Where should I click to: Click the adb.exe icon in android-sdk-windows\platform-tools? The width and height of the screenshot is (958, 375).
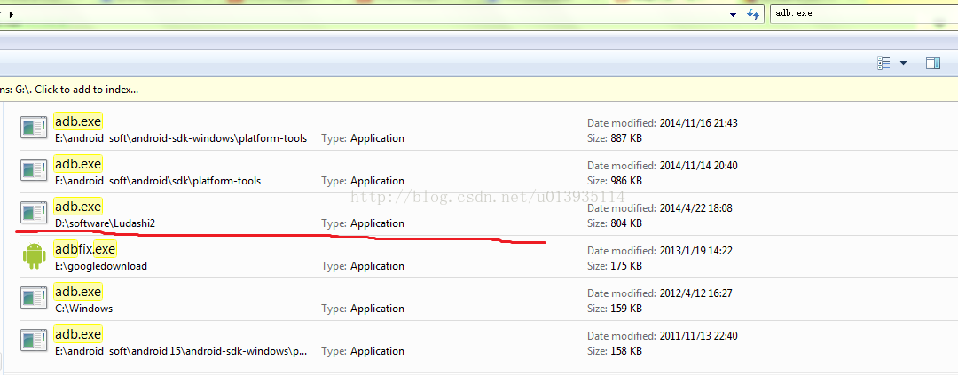point(34,128)
